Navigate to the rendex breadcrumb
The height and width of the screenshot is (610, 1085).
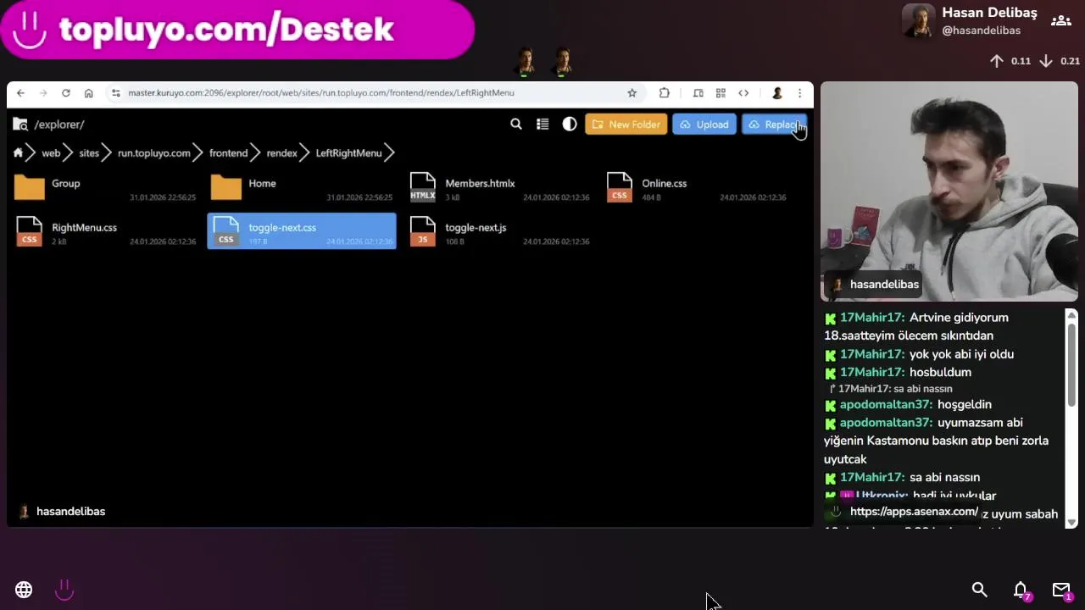point(281,153)
